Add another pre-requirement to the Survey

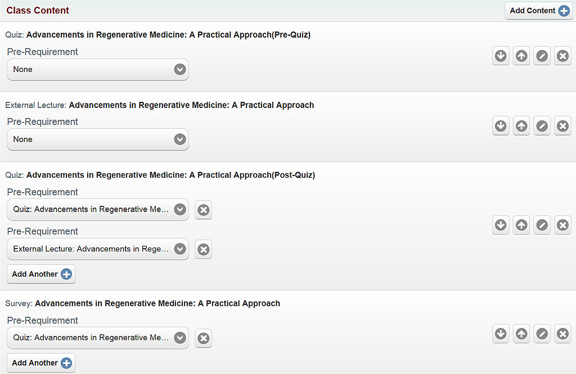[x=41, y=363]
